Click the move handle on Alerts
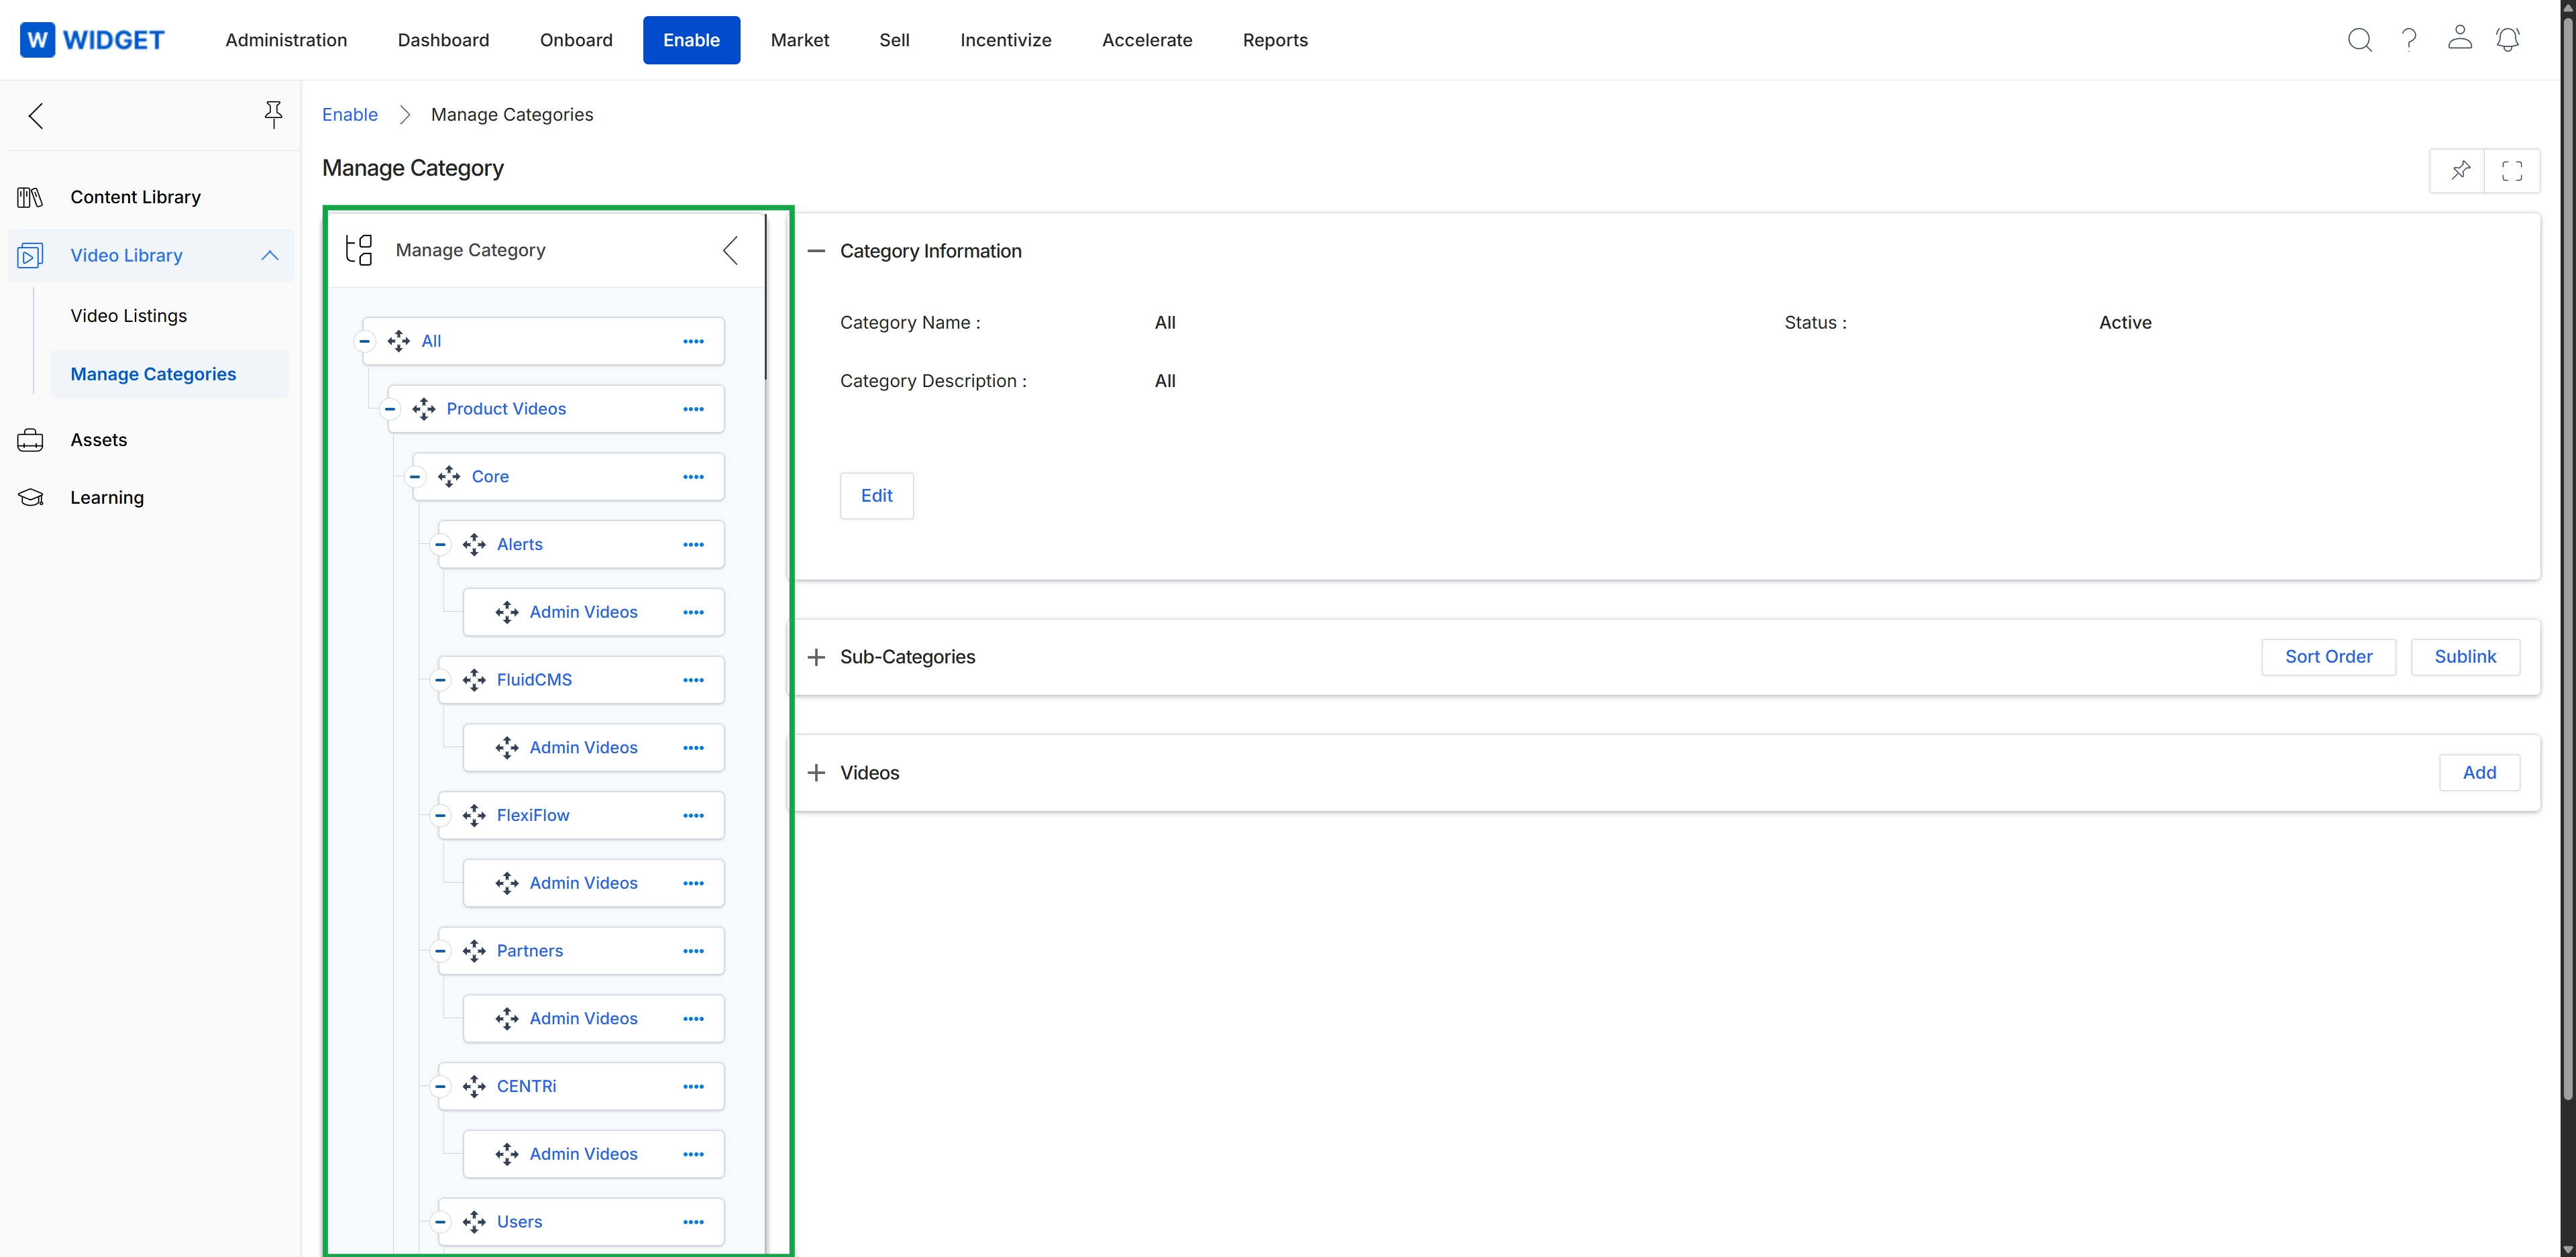Viewport: 2576px width, 1257px height. [x=474, y=544]
